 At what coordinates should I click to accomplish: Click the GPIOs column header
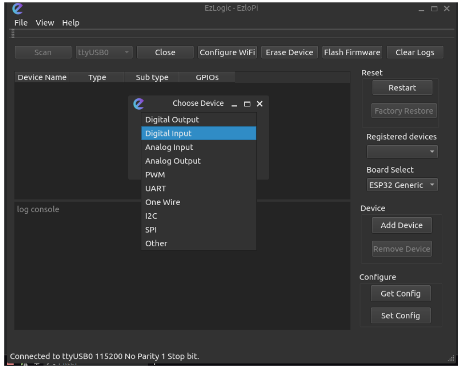click(207, 77)
